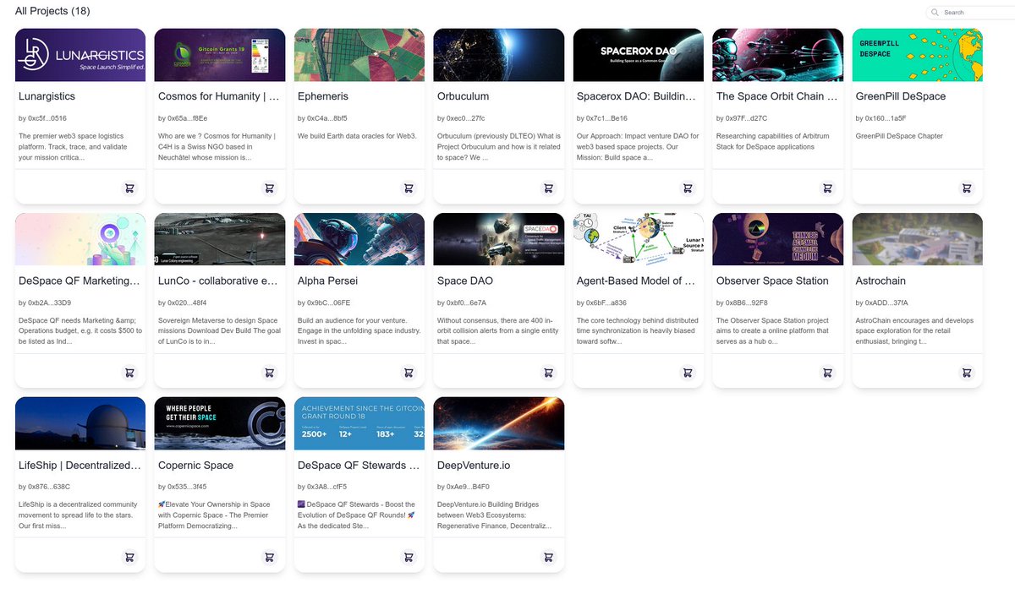Image resolution: width=1015 pixels, height=594 pixels.
Task: Add Alpha Persei to cart
Action: [409, 372]
